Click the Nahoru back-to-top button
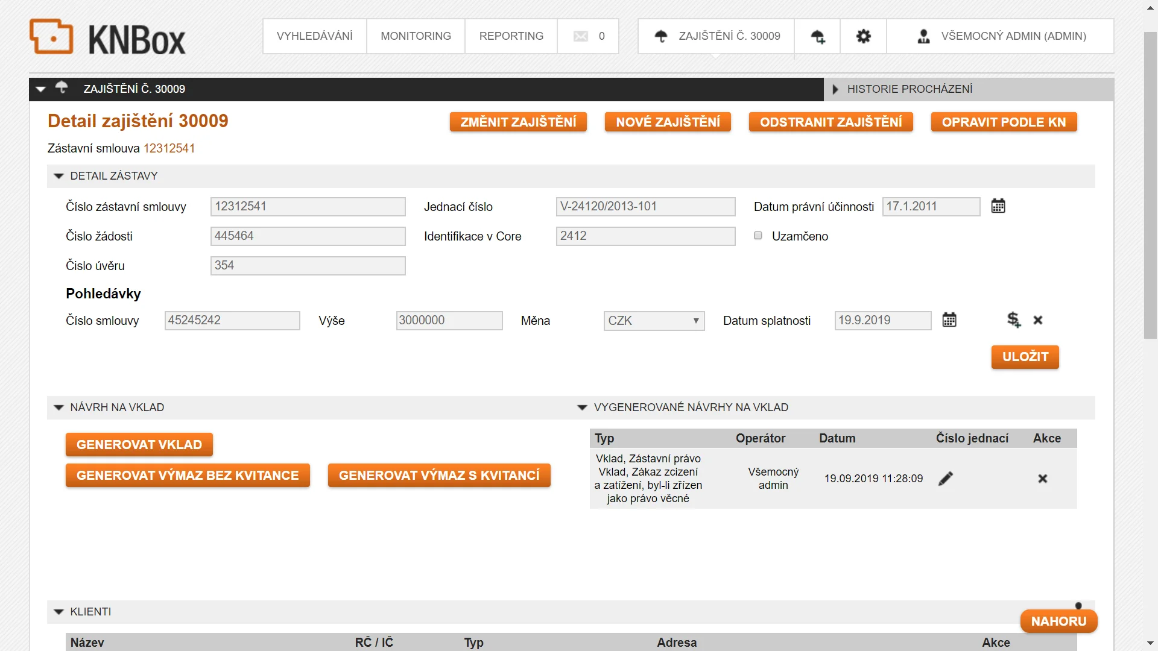This screenshot has height=651, width=1158. (x=1058, y=621)
